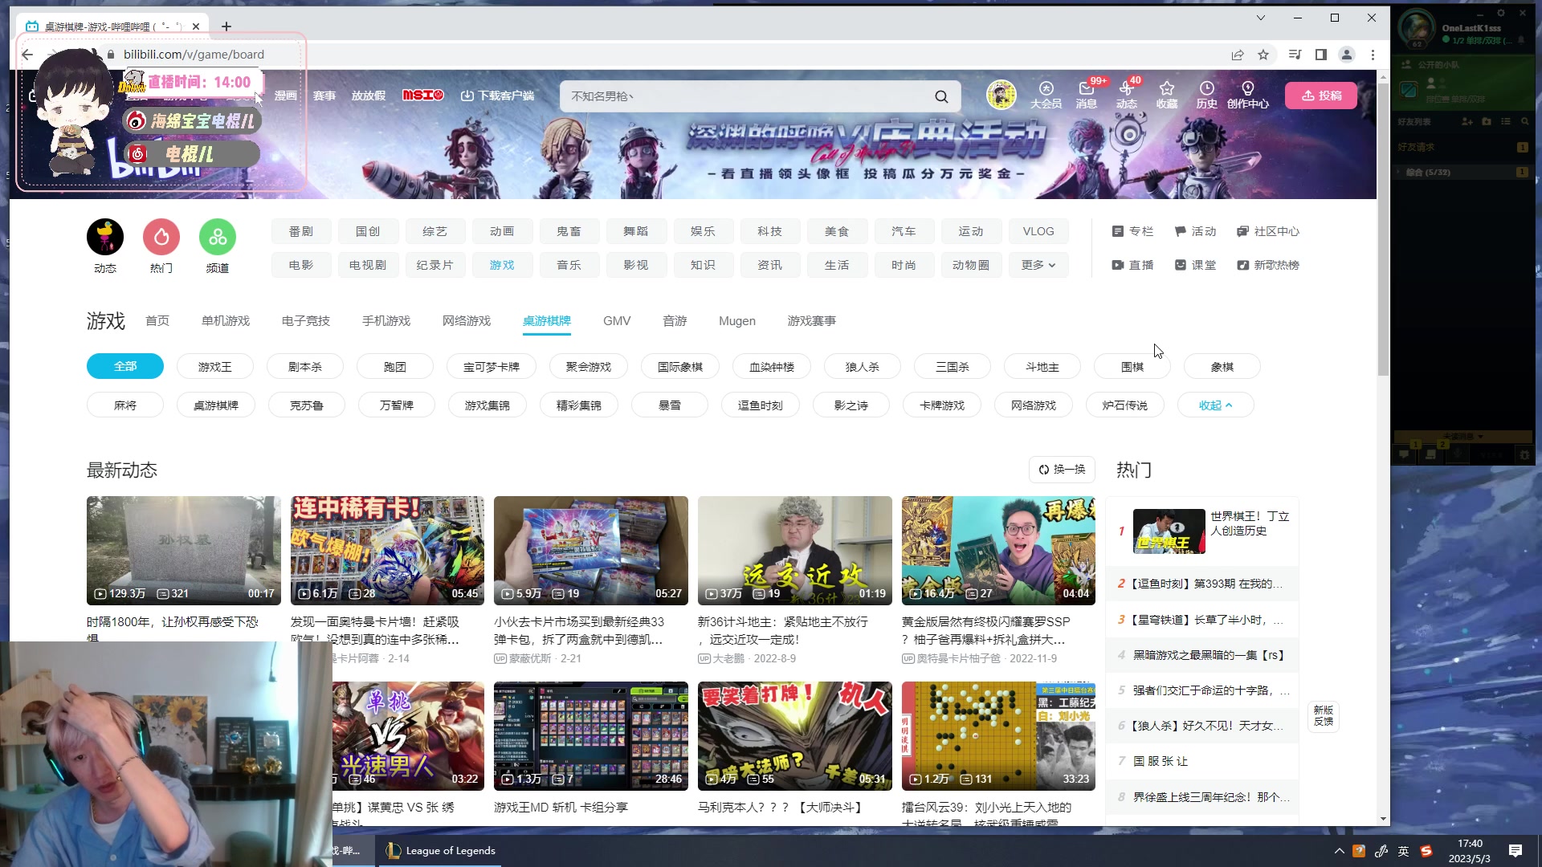Select the 狼人杀 filter tag
This screenshot has width=1542, height=867.
863,366
